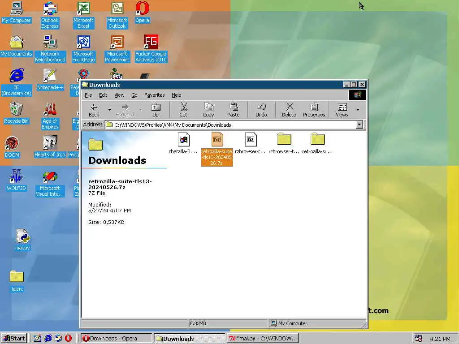459x344 pixels.
Task: Launch Microsoft FrontPage shortcut
Action: [83, 49]
